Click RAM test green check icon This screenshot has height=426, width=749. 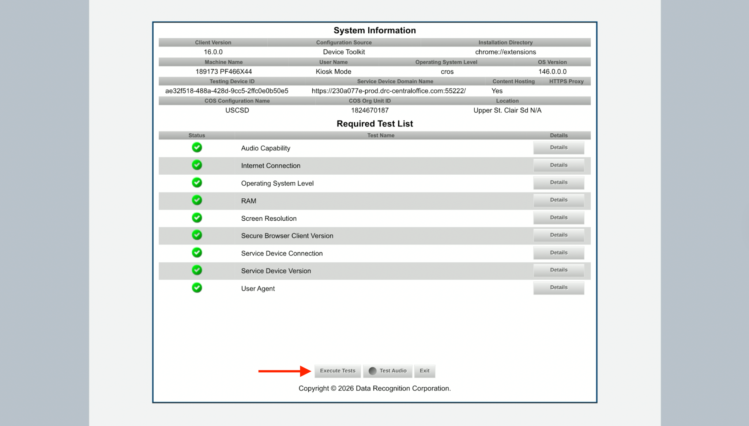point(197,200)
